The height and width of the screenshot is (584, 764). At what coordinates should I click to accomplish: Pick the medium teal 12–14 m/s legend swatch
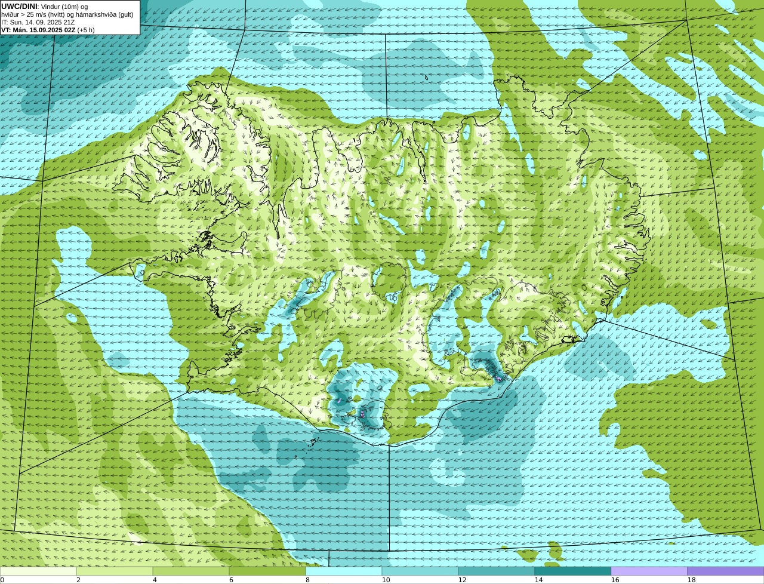pos(497,571)
